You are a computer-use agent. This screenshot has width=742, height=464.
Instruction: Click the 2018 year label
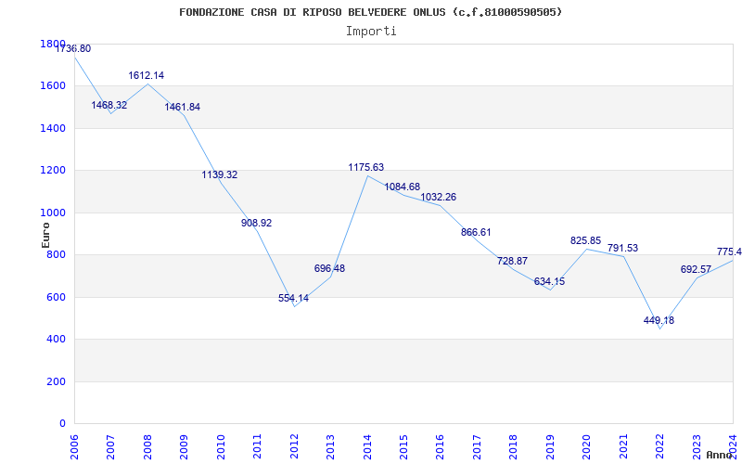[514, 446]
